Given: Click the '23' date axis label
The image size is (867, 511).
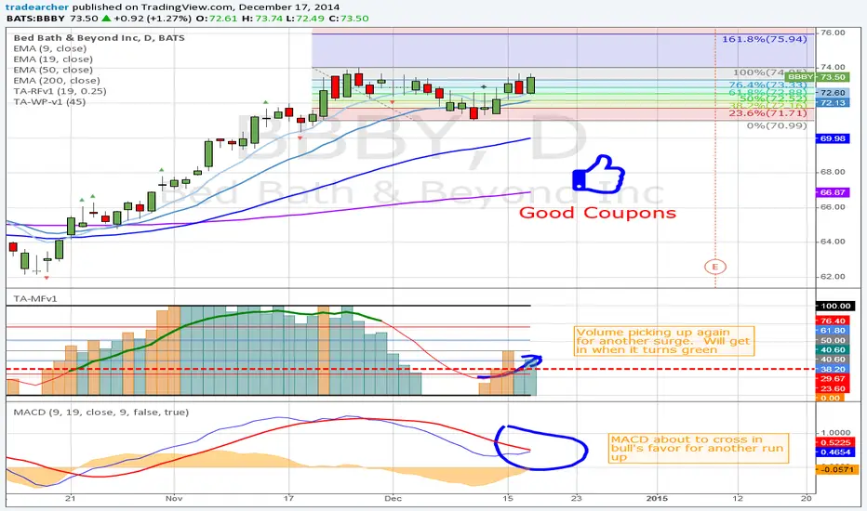Looking at the screenshot, I should pyautogui.click(x=577, y=498).
